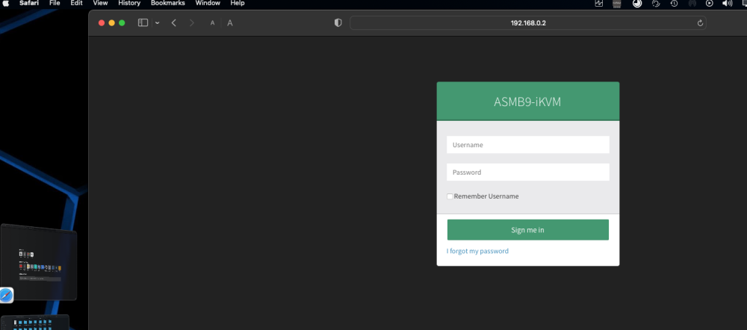The image size is (747, 330).
Task: Open the I forgot my password link
Action: 477,251
